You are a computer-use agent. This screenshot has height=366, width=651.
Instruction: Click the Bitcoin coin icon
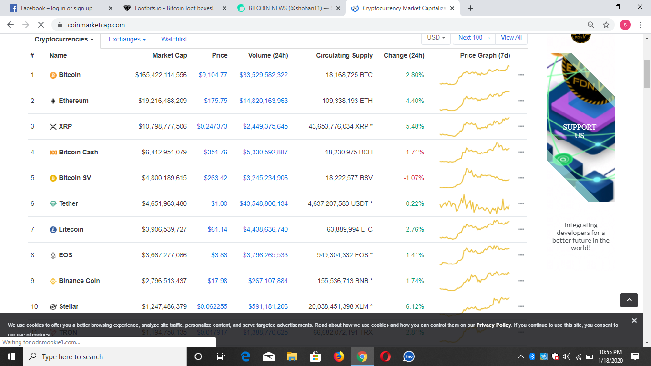point(52,75)
